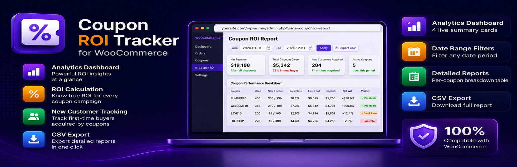Image resolution: width=517 pixels, height=167 pixels.
Task: Click the orange 'ROI' word in title
Action: point(93,41)
